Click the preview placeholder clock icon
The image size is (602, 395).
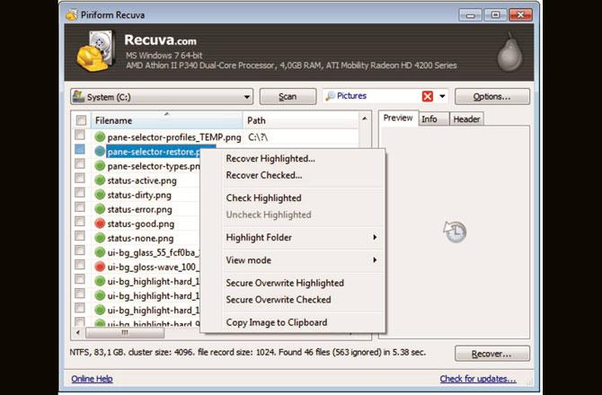(455, 232)
